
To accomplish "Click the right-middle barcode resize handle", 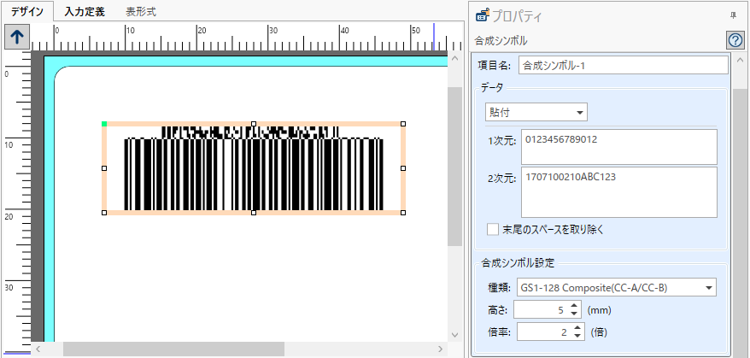I will pos(403,168).
